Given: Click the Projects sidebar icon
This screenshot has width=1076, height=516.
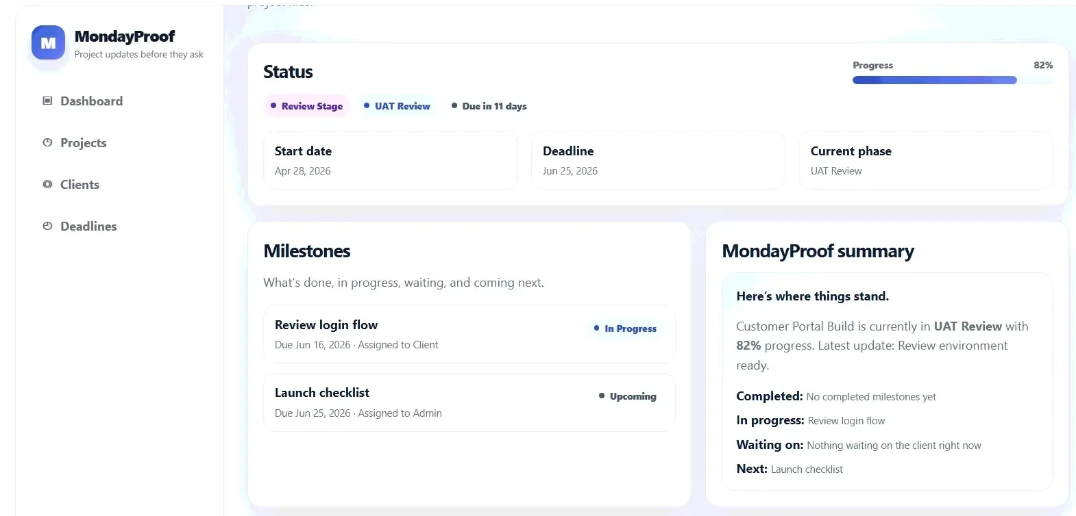Looking at the screenshot, I should (x=47, y=142).
